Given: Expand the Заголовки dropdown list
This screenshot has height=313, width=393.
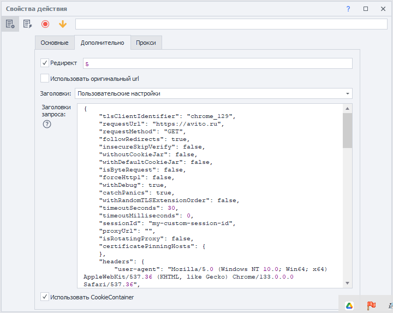Looking at the screenshot, I should click(x=348, y=93).
